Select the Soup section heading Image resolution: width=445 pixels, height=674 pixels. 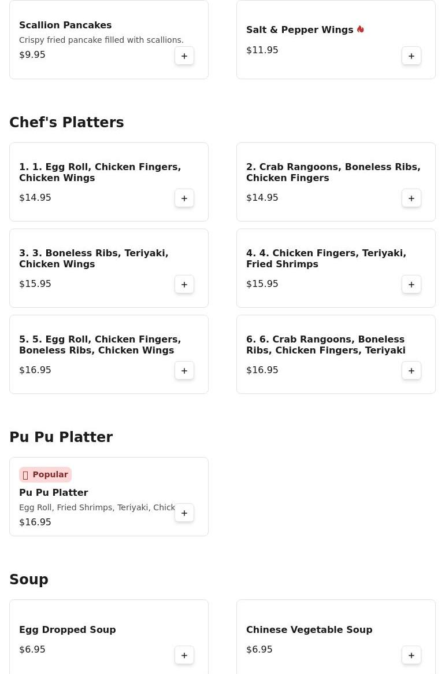click(x=29, y=579)
